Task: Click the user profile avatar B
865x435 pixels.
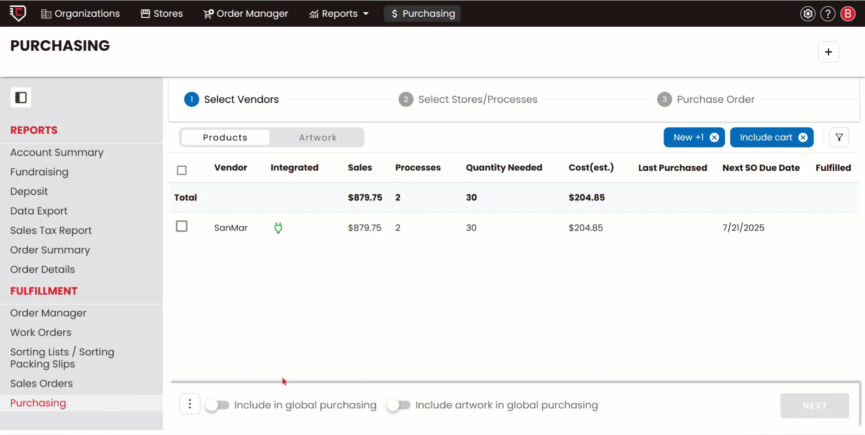Action: pos(848,14)
